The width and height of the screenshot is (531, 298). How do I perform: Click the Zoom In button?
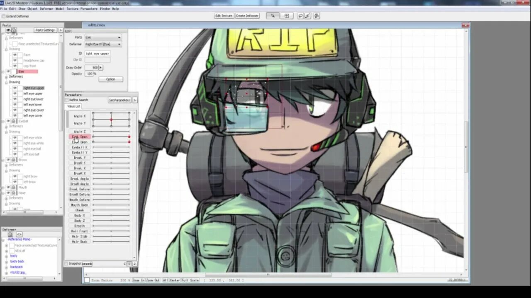138,280
